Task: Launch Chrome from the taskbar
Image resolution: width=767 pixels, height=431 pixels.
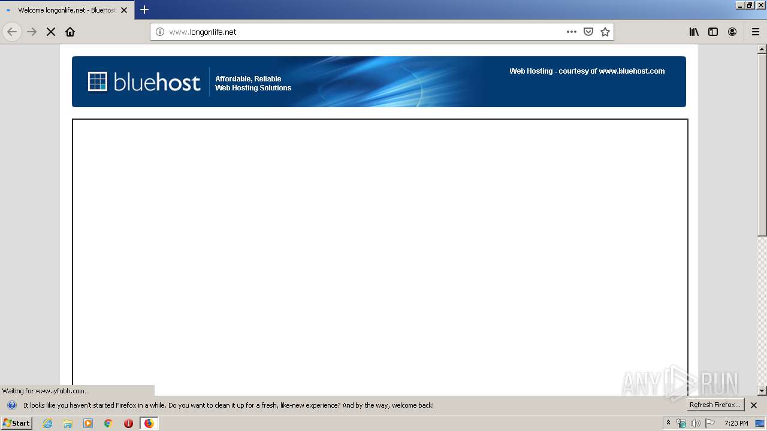Action: [x=108, y=423]
